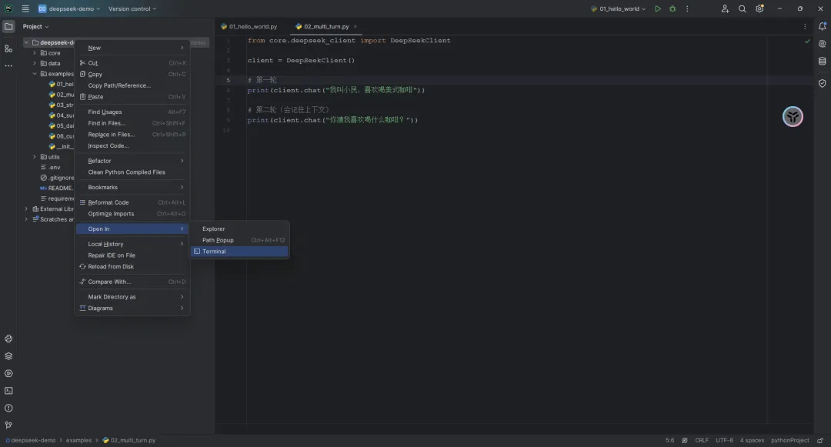Click cursor position 5:6 in status bar

pos(670,441)
